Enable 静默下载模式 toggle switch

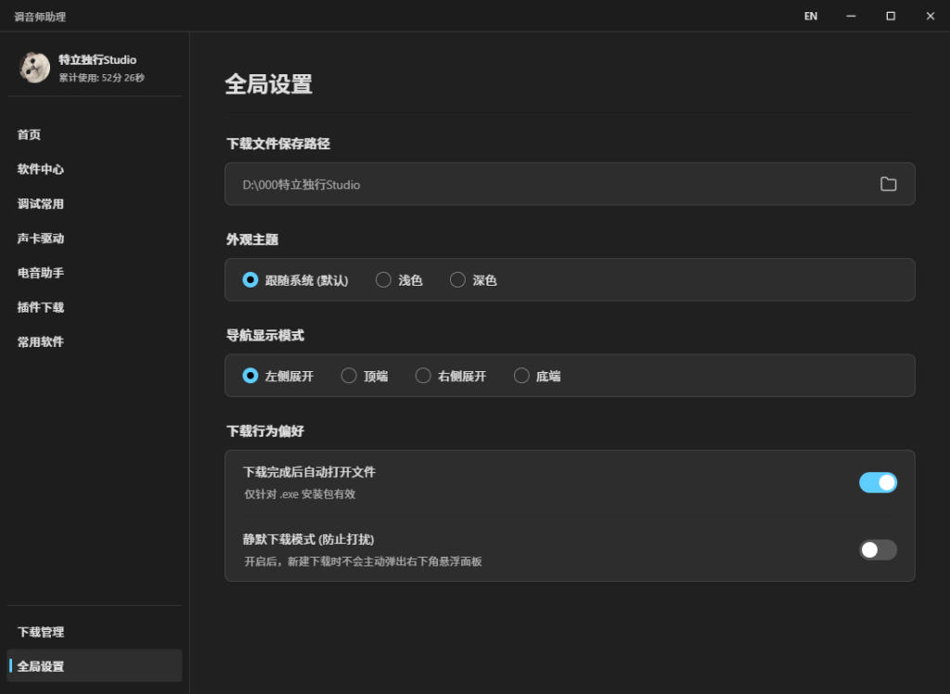point(878,550)
